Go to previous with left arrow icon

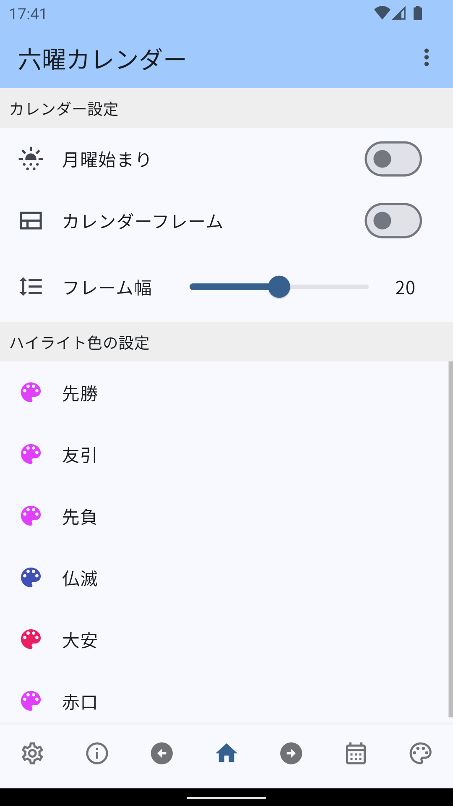(162, 754)
